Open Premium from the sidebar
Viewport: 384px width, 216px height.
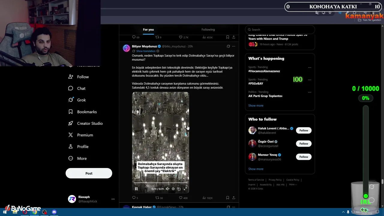tap(81, 135)
